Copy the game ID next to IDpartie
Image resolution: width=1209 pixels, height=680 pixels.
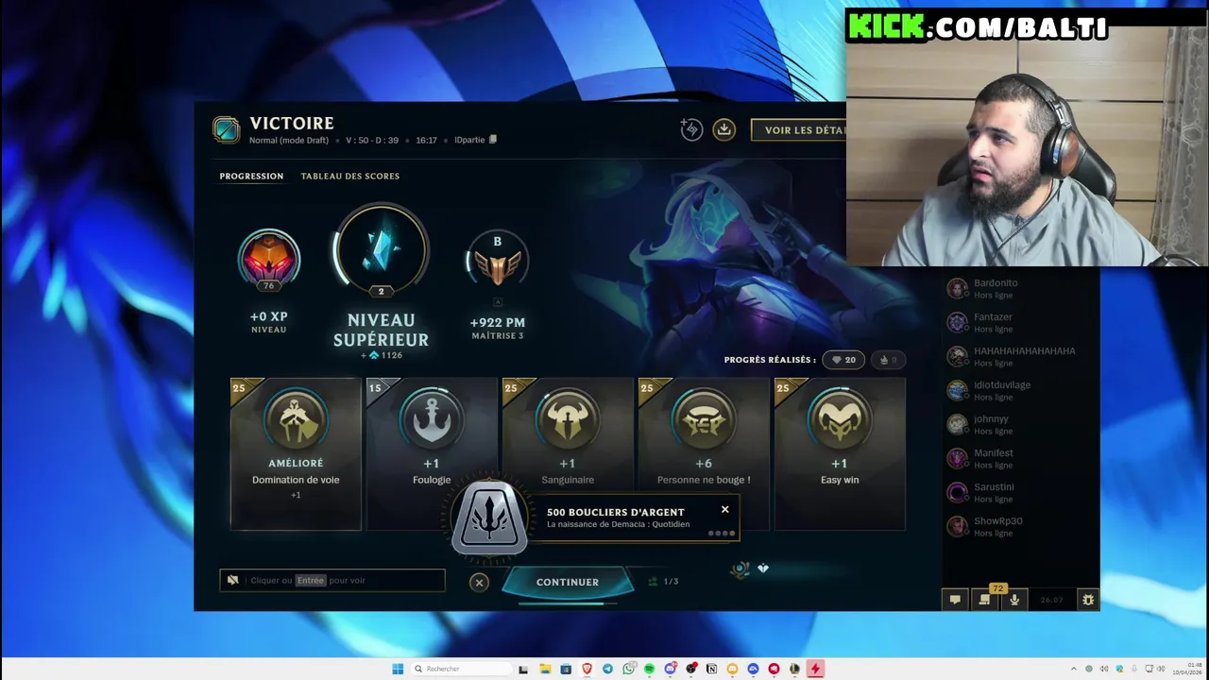click(492, 140)
